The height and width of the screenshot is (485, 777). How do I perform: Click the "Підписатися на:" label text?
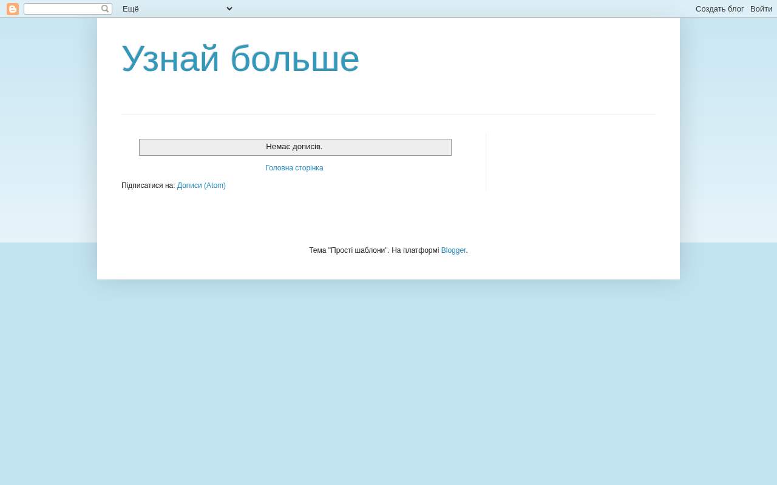(148, 186)
